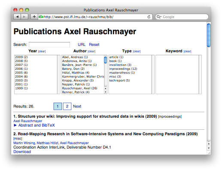The image size is (222, 170).
Task: Select year 1999 (1)
Action: click(x=21, y=88)
